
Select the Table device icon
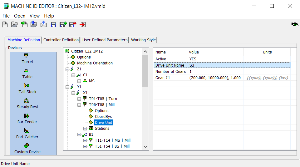point(26,71)
